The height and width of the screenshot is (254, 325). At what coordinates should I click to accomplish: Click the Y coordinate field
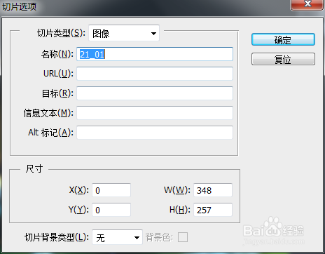coord(111,210)
